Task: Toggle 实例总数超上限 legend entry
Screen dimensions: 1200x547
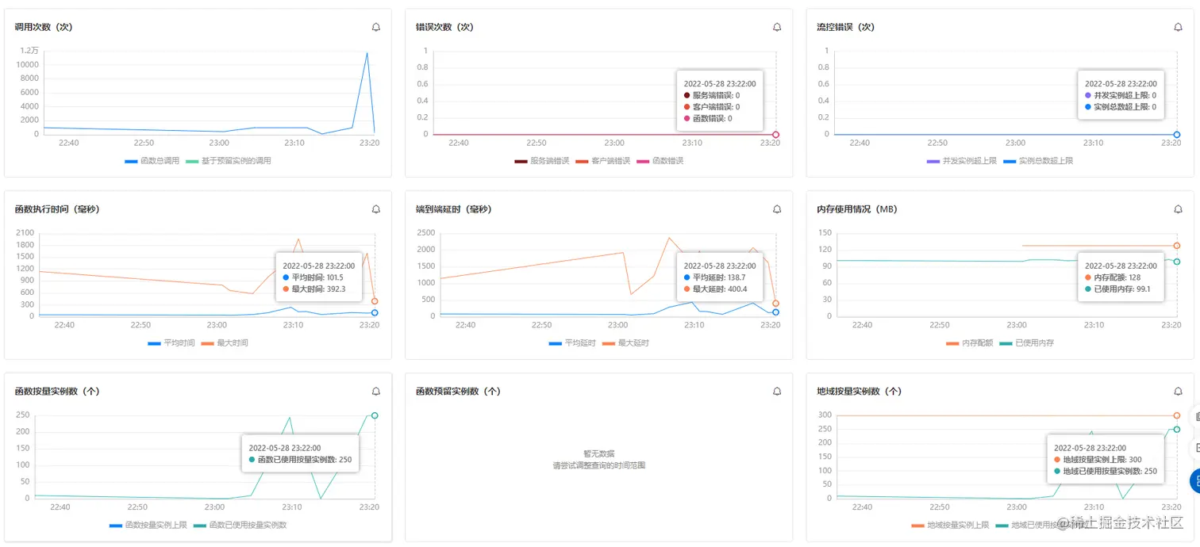Action: coord(1038,161)
